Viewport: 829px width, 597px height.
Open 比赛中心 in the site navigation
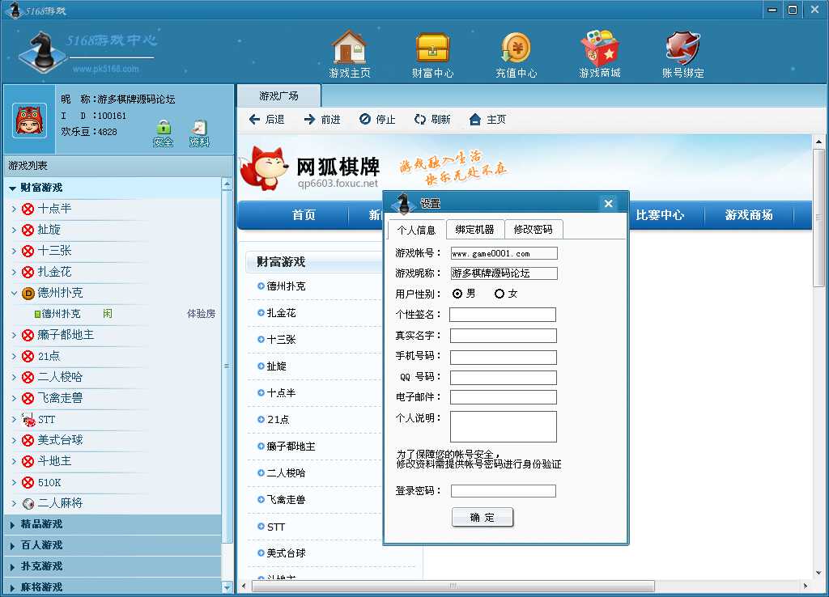[660, 215]
